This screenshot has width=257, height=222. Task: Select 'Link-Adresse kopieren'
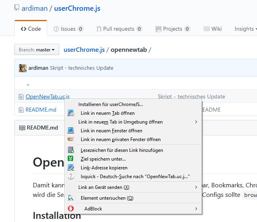pos(133,168)
